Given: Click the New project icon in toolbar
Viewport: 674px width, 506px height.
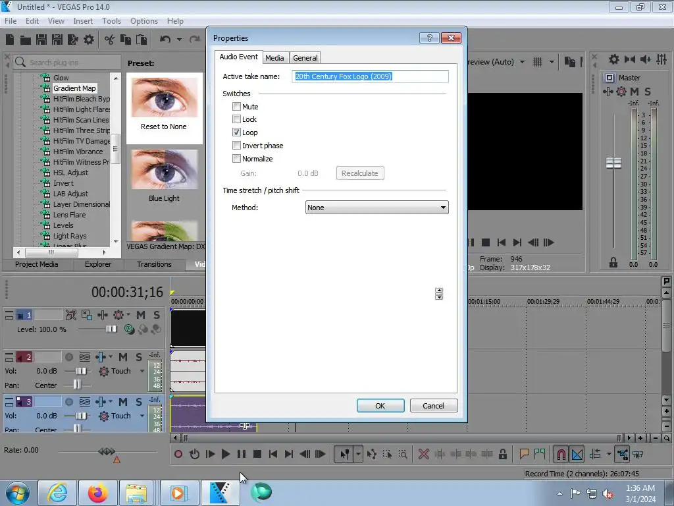Looking at the screenshot, I should 10,40.
